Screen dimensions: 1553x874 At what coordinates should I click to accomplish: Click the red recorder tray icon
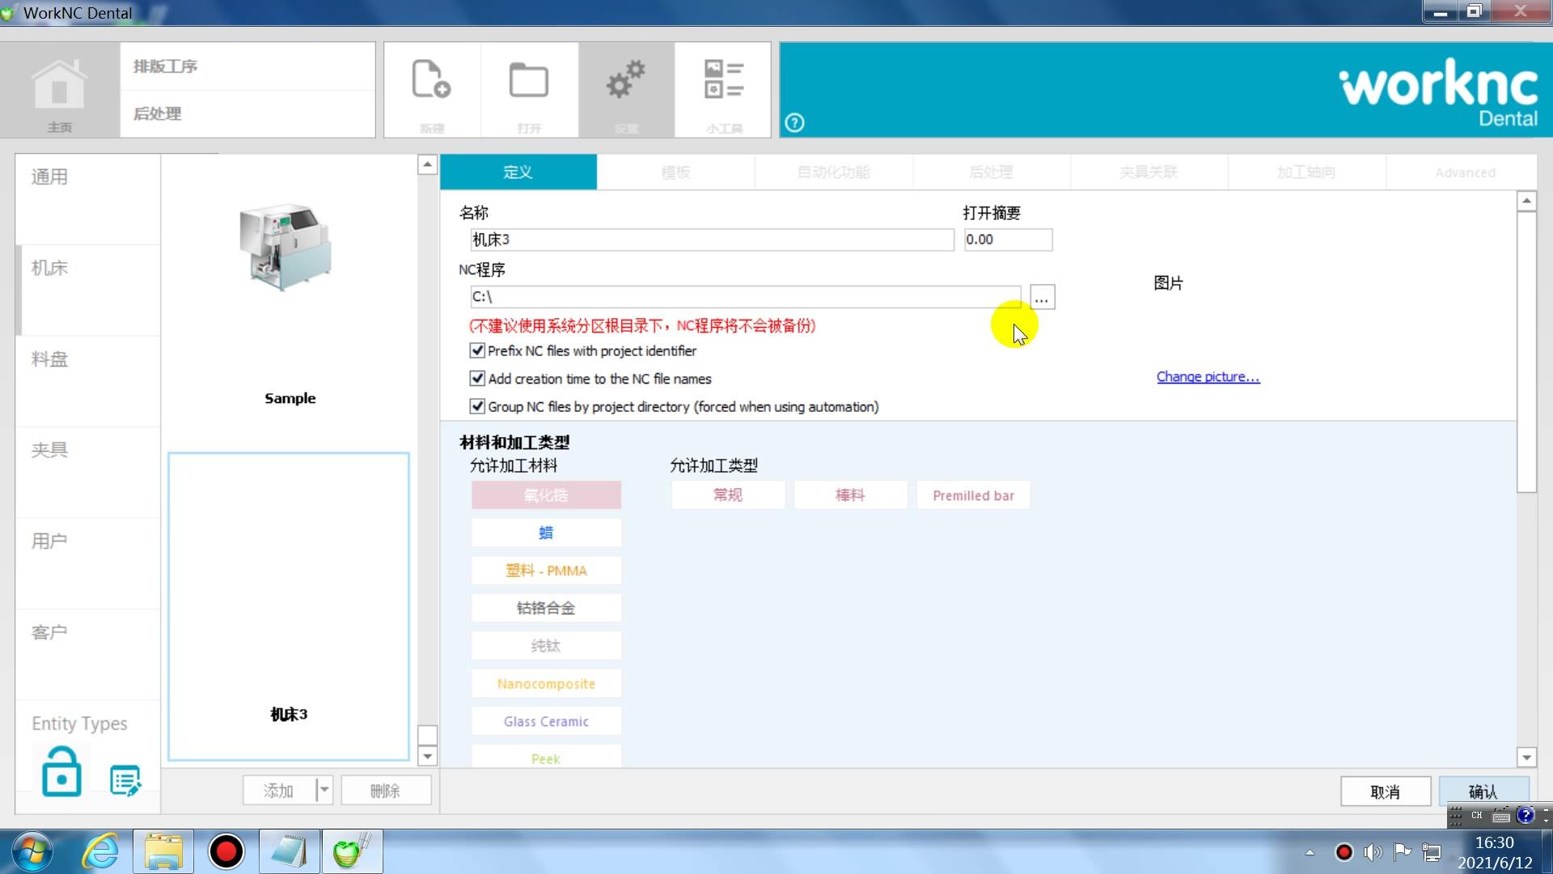coord(1344,852)
